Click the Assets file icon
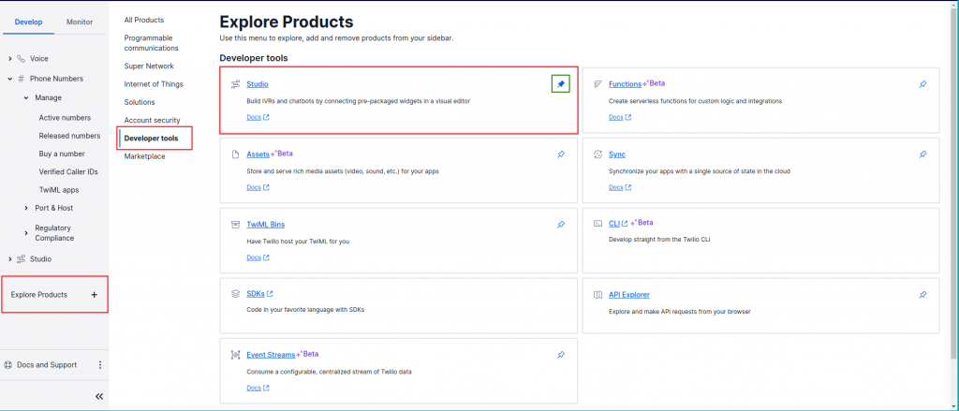Image resolution: width=959 pixels, height=411 pixels. click(x=235, y=154)
